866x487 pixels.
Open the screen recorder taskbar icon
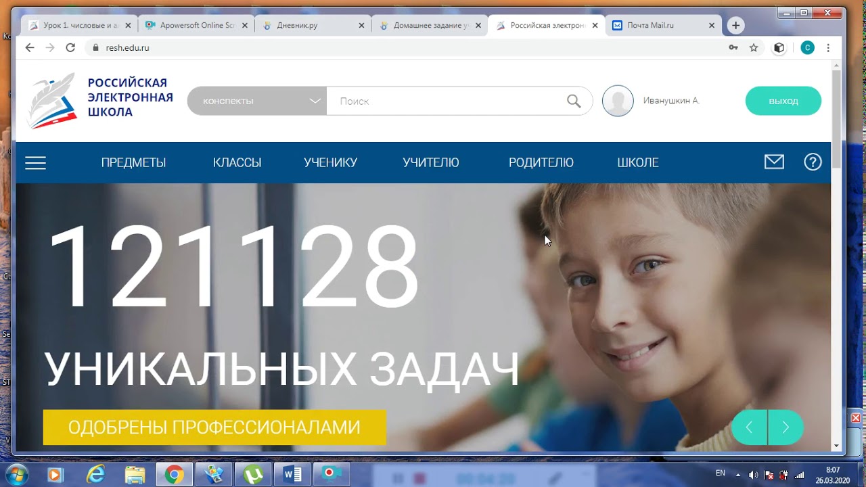click(332, 473)
